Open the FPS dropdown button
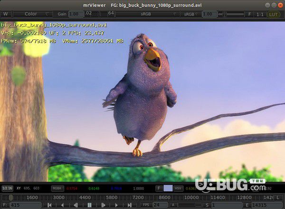This screenshot has height=209, width=285. click(146, 205)
